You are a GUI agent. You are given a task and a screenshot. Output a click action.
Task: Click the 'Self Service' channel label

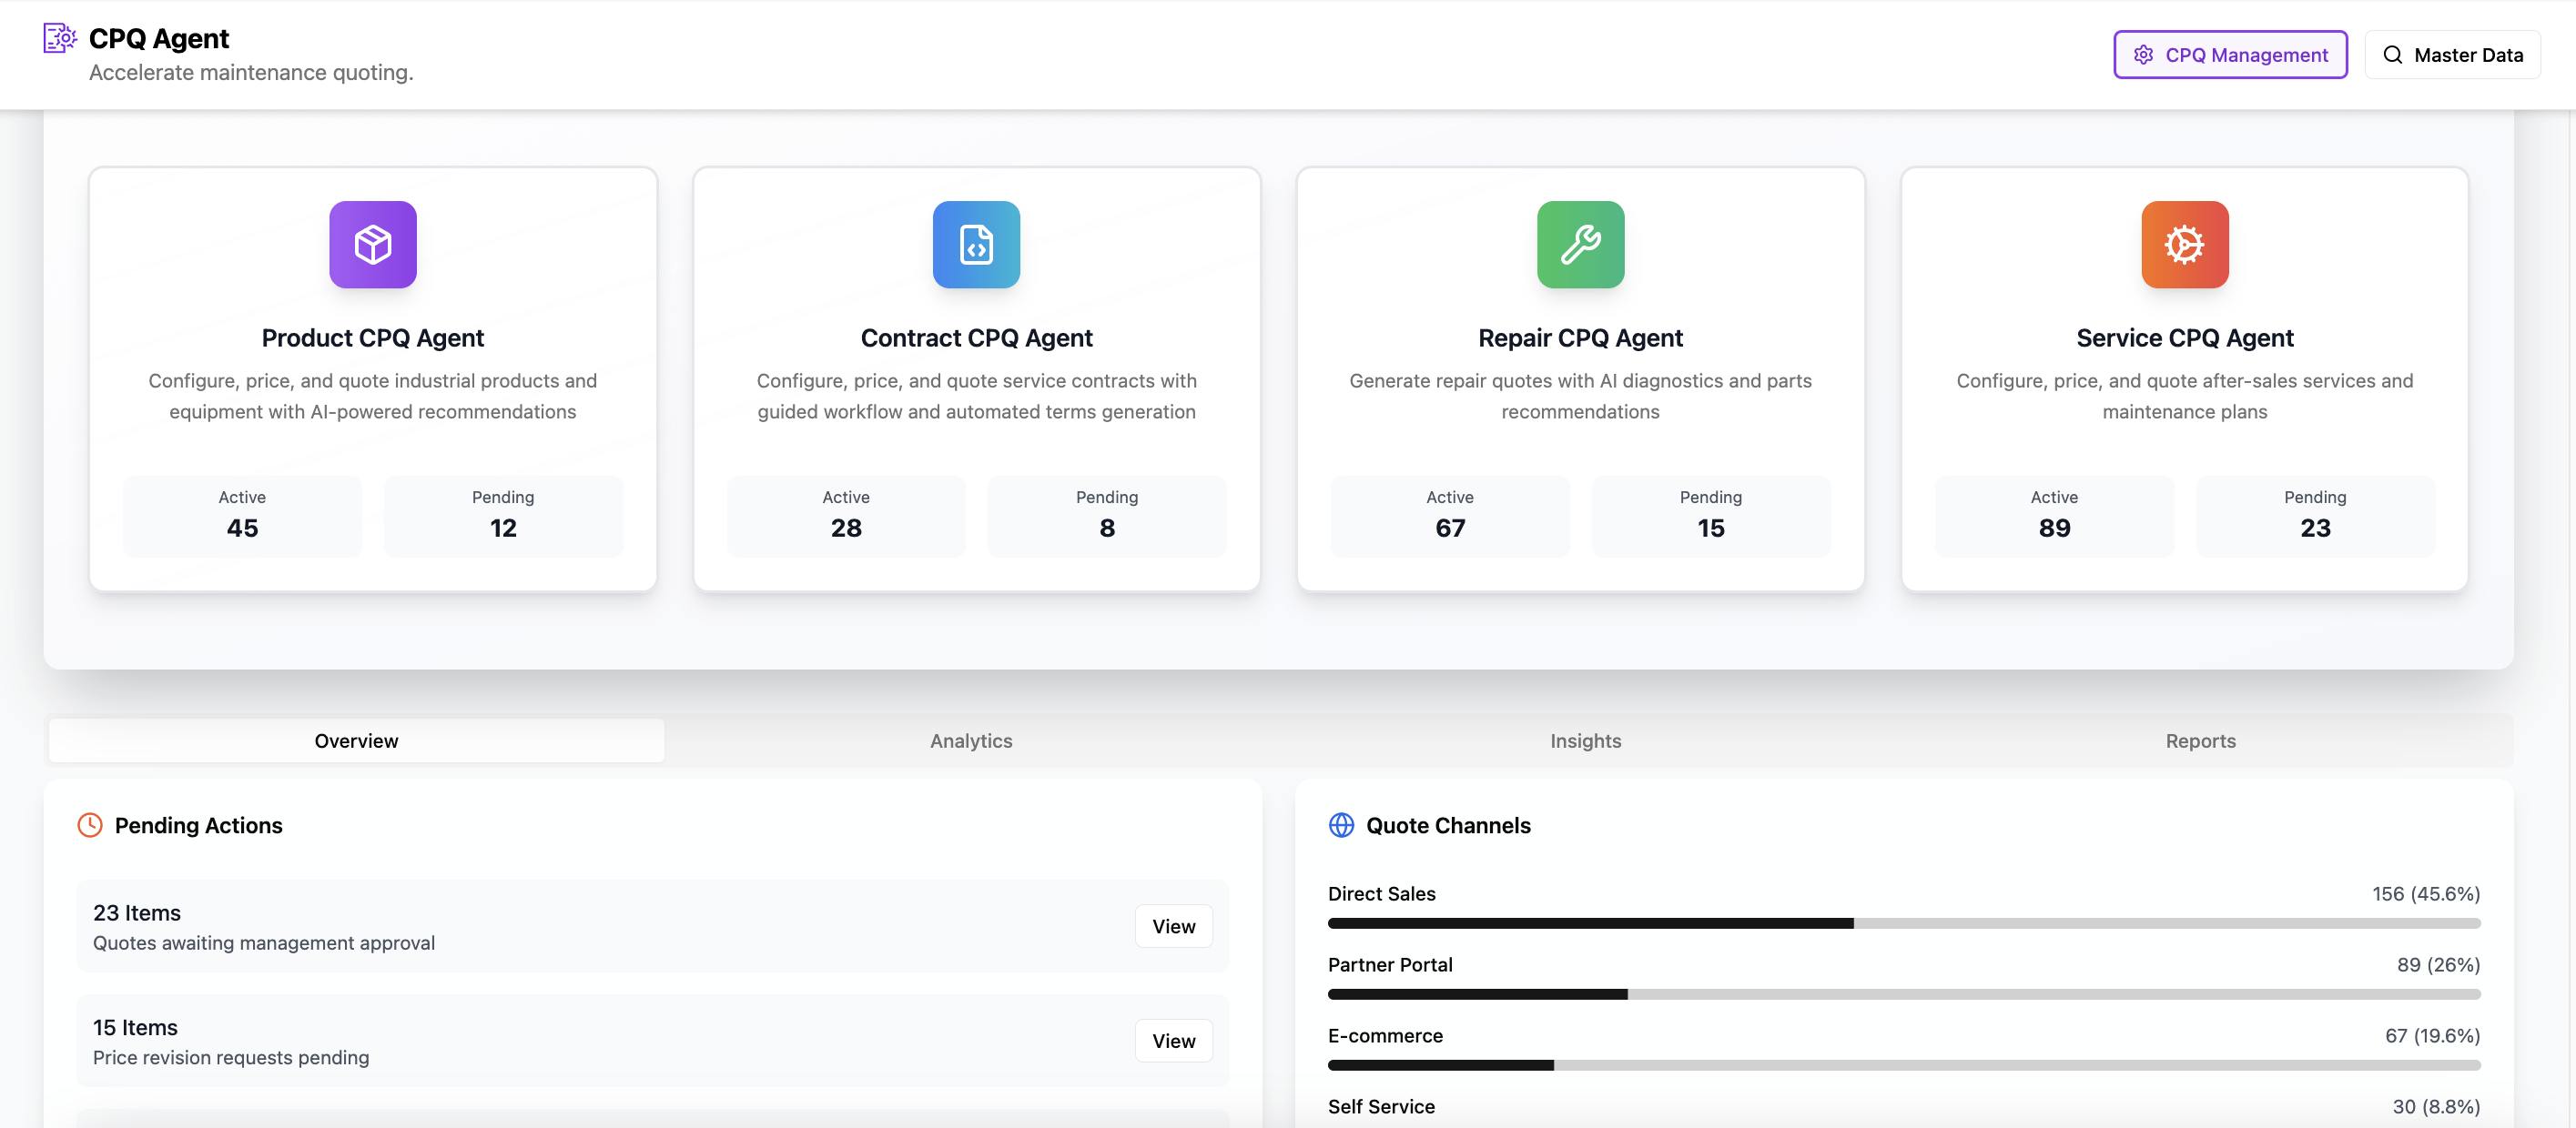pos(1381,1106)
